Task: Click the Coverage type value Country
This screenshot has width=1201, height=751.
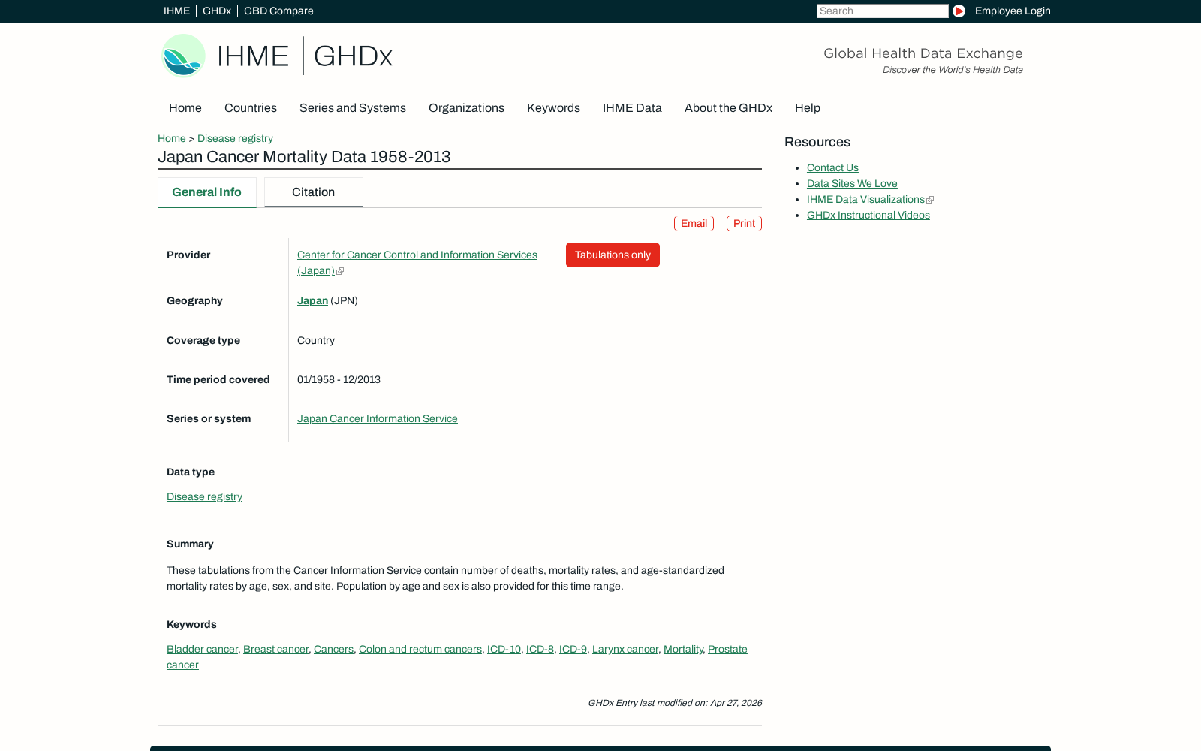Action: 316,341
